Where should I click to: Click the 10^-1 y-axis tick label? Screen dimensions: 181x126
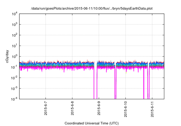(x=14, y=67)
